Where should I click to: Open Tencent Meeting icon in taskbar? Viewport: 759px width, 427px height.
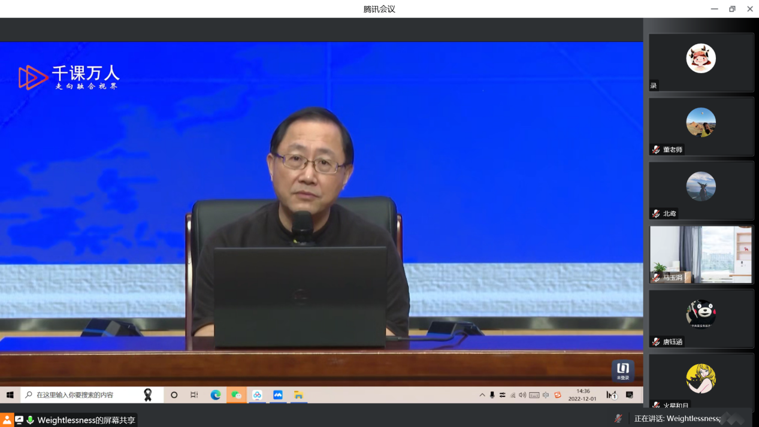(x=278, y=395)
